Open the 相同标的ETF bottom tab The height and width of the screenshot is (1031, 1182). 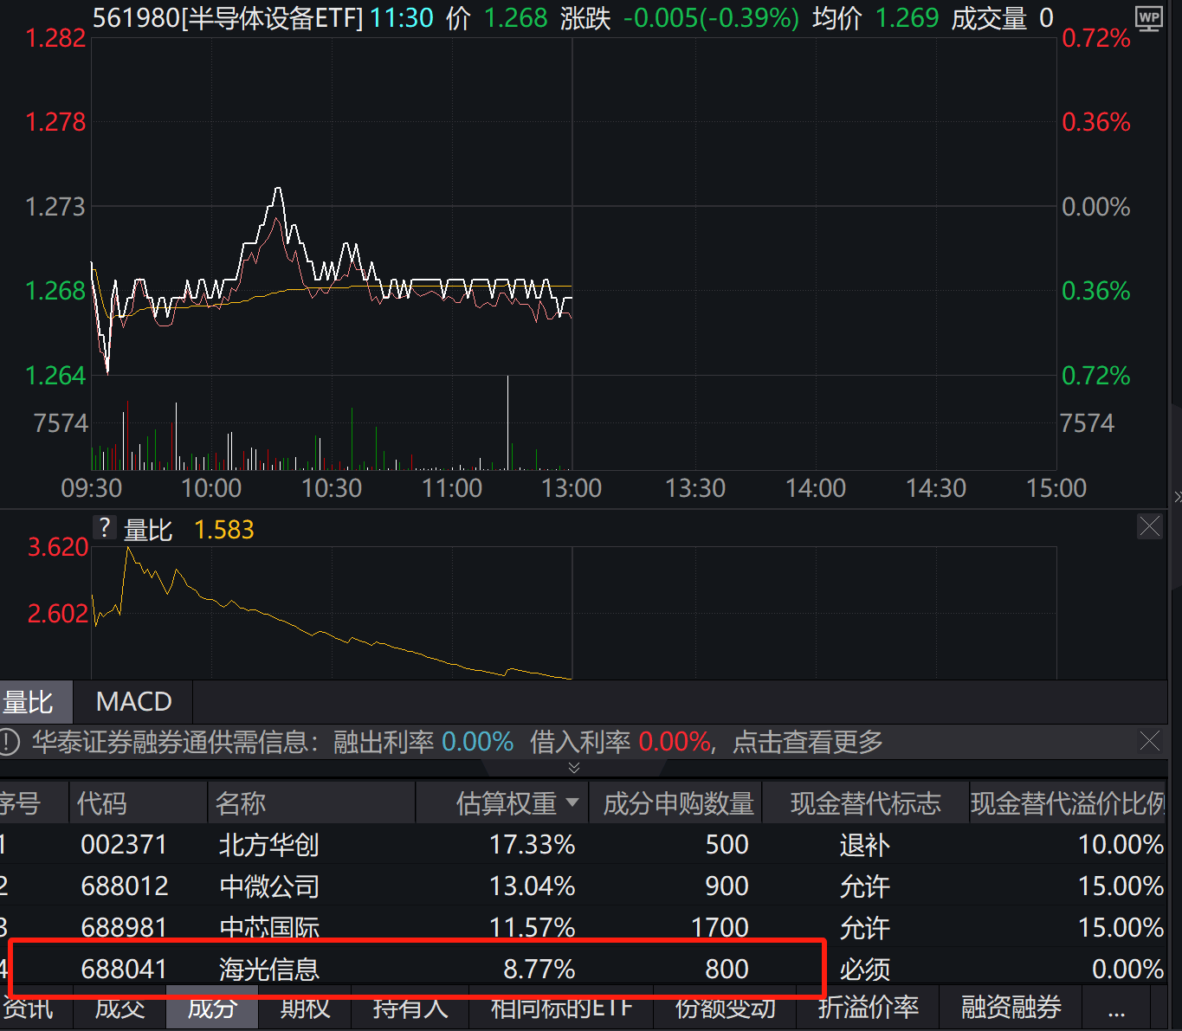click(561, 1007)
